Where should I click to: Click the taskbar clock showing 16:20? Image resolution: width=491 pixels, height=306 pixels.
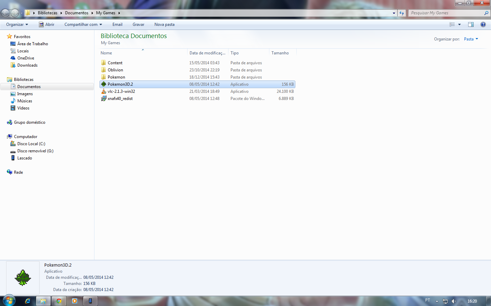pos(472,301)
